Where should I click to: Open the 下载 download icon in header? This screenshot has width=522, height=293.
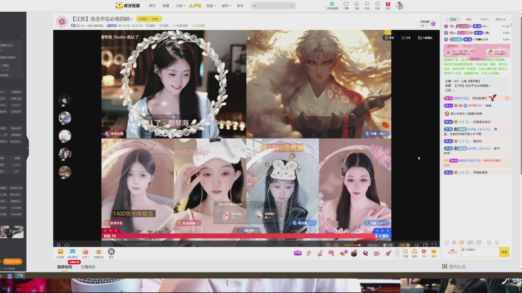356,5
